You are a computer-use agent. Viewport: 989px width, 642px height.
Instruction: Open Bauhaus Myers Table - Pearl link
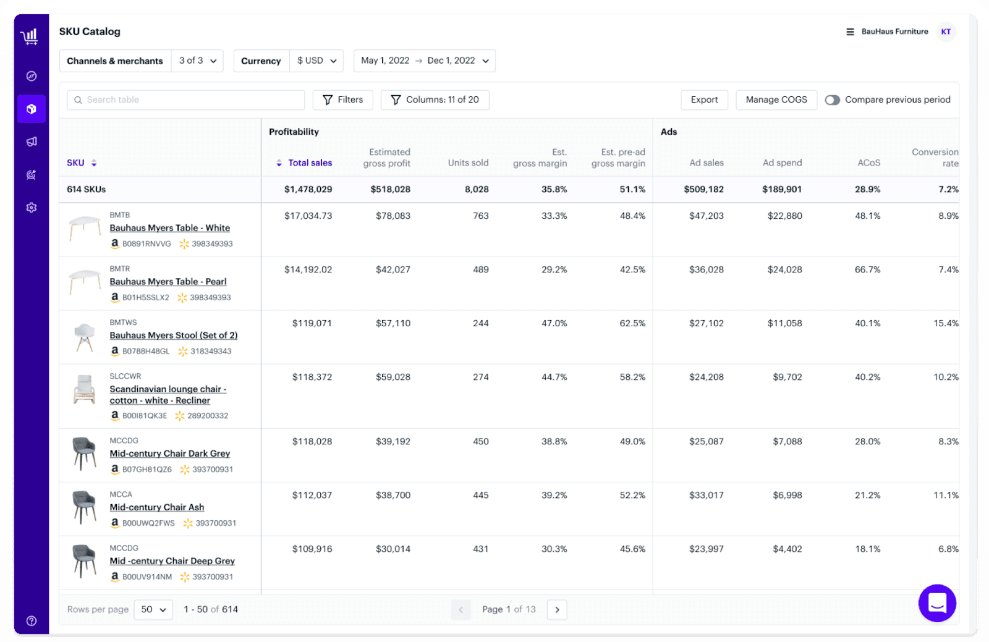click(x=168, y=282)
